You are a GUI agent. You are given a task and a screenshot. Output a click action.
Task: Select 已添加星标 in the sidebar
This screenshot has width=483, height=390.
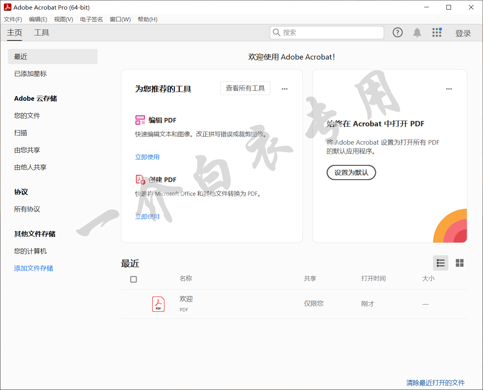pos(31,74)
